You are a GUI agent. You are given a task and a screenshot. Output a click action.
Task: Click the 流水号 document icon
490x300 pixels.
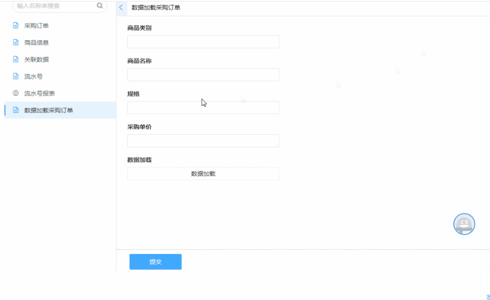pyautogui.click(x=16, y=77)
